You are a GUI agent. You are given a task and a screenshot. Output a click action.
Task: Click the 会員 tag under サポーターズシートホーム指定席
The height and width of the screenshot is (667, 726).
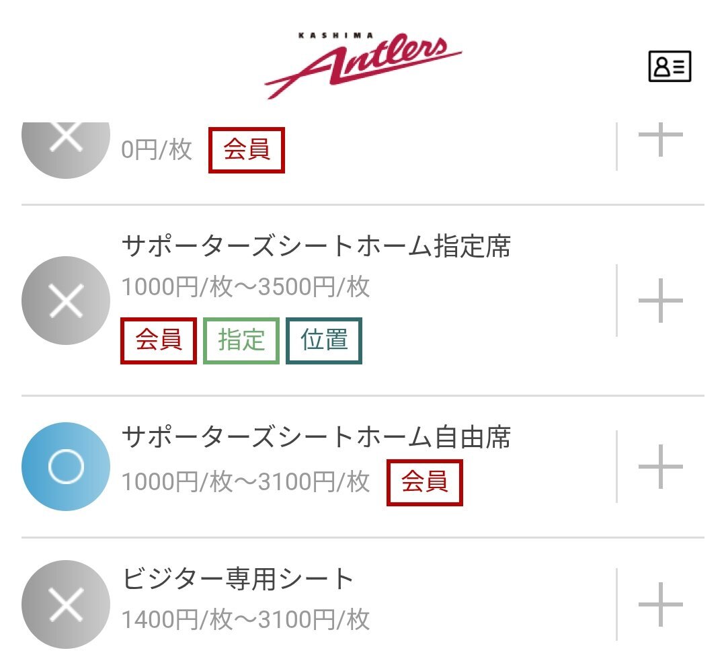[159, 340]
